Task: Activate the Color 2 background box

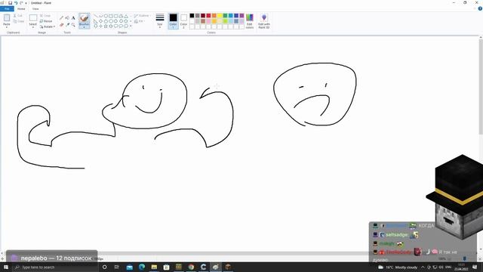Action: point(184,21)
